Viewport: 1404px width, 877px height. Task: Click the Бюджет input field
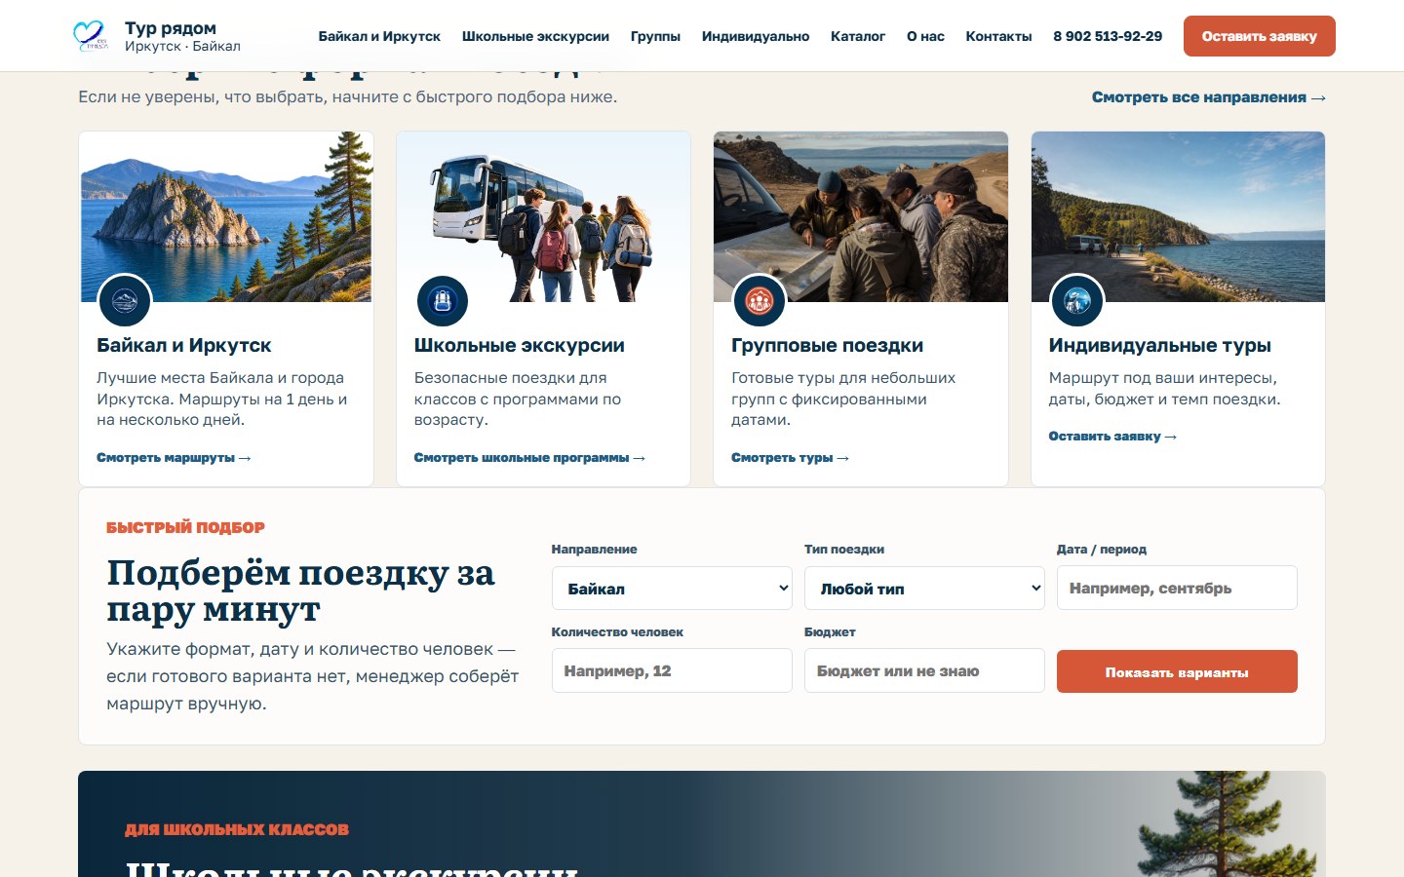[x=924, y=671]
